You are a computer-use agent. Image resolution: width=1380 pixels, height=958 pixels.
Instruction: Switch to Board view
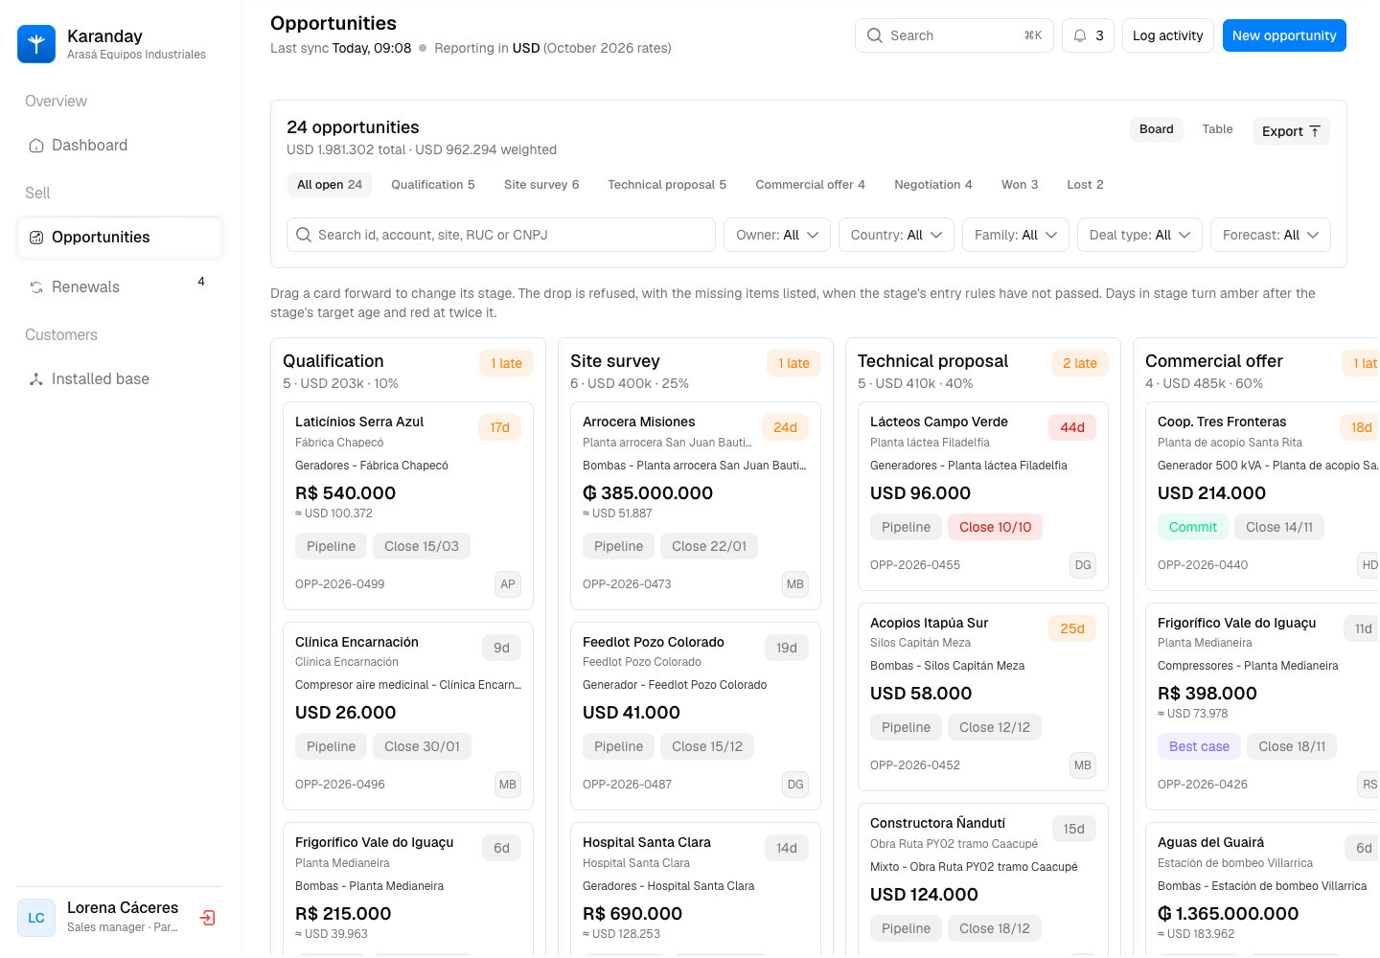click(x=1157, y=129)
